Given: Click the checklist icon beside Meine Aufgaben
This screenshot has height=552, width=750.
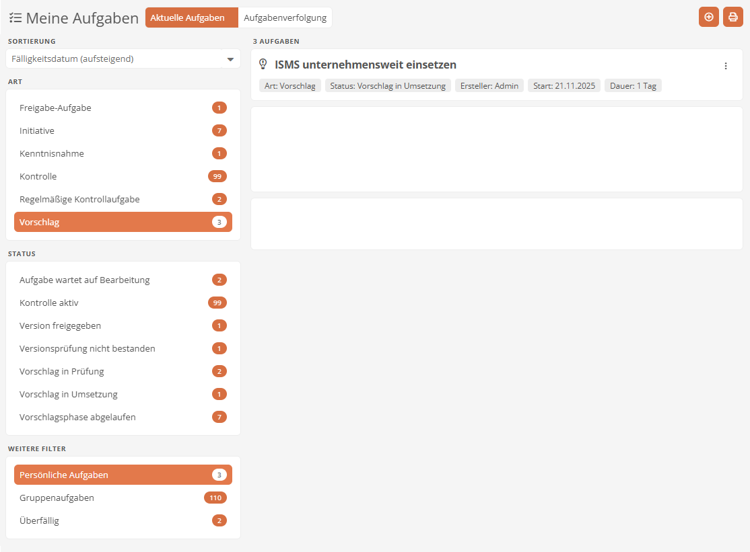Looking at the screenshot, I should pyautogui.click(x=15, y=18).
